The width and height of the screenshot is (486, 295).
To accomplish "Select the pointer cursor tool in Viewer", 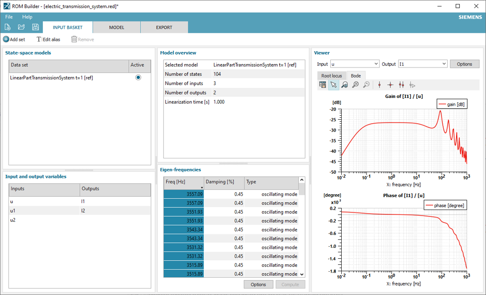I will click(333, 85).
